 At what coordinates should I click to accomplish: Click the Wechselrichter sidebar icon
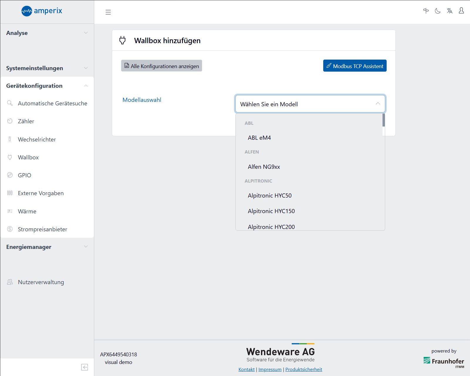click(10, 139)
